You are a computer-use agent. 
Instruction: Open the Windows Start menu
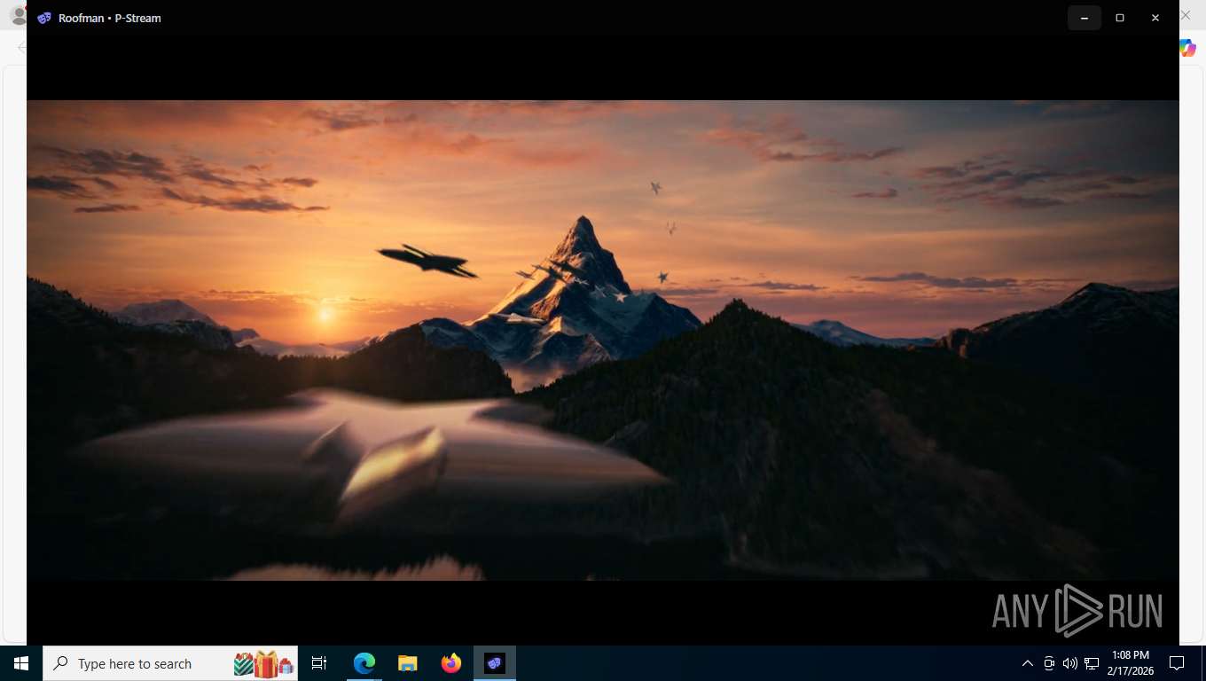point(21,663)
